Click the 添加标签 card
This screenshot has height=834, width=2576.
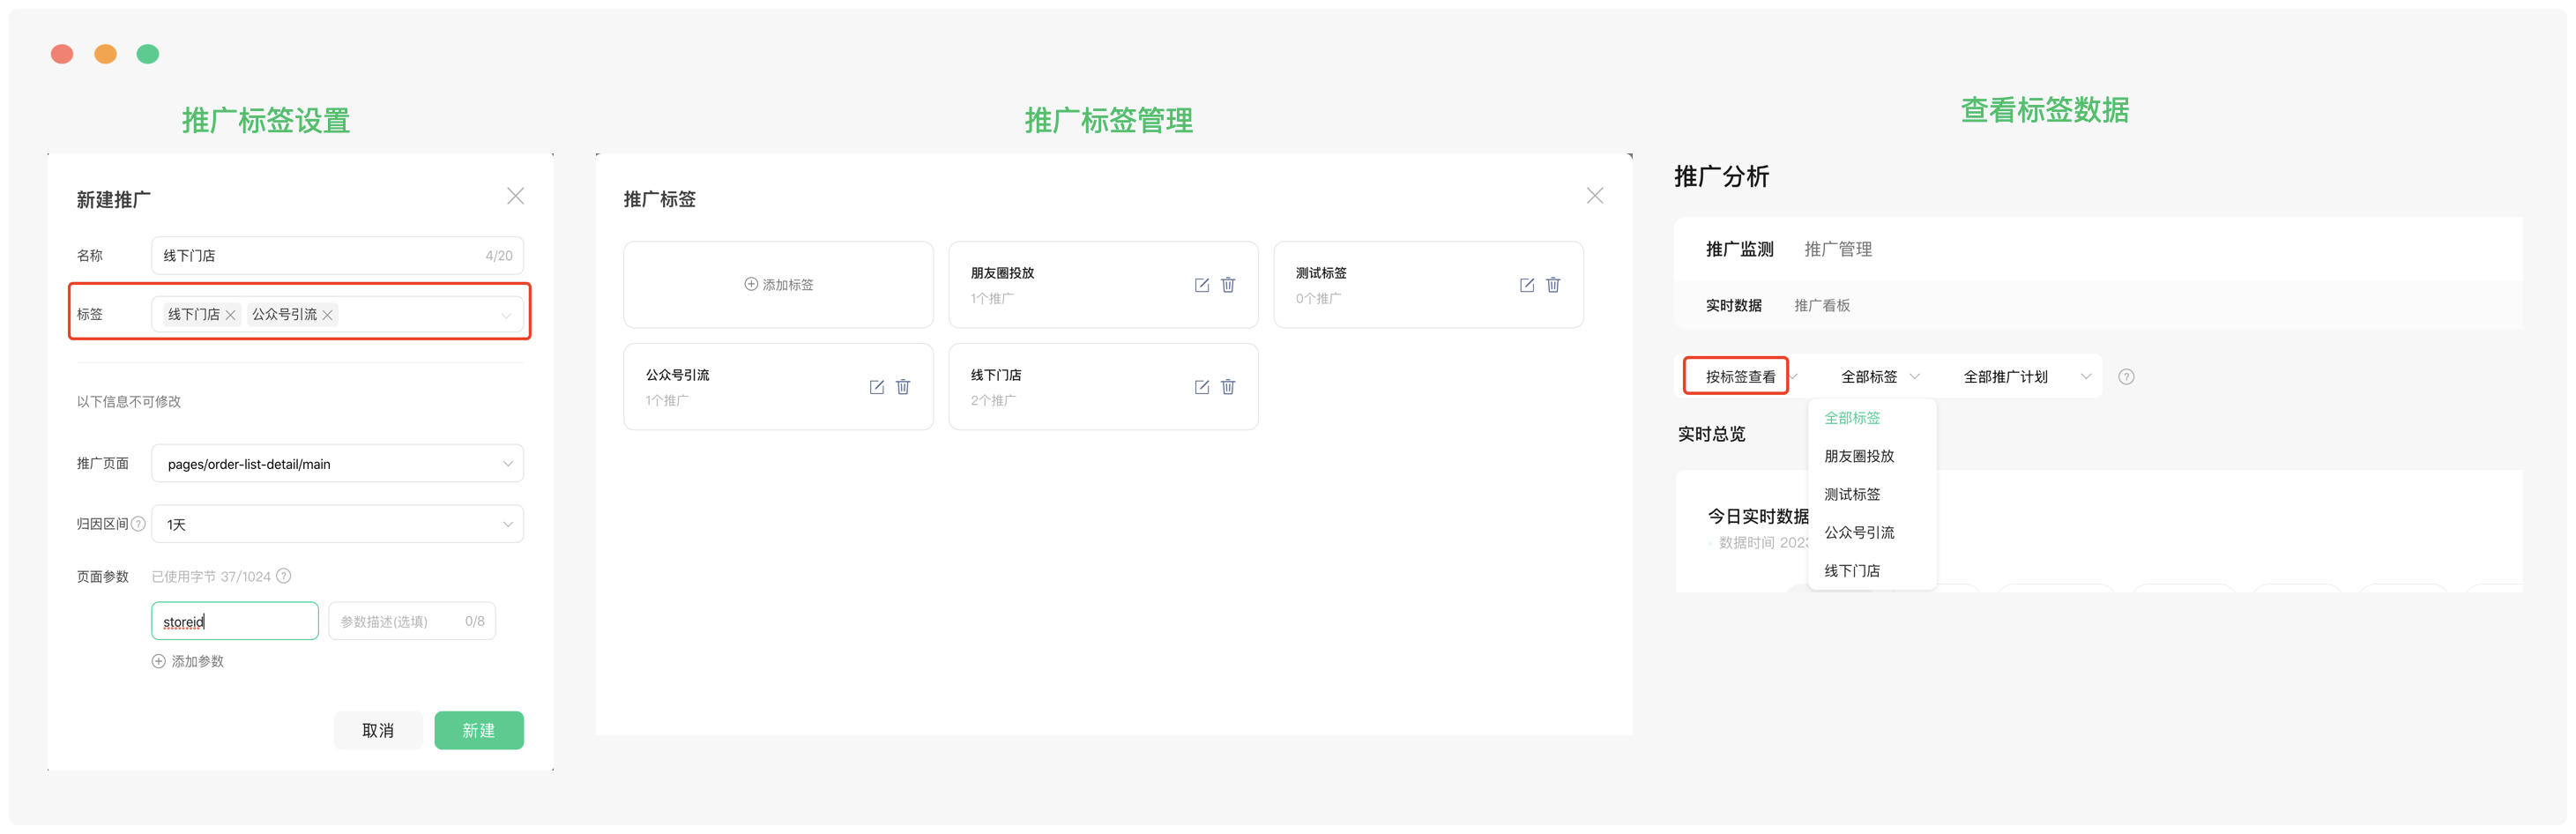(778, 285)
